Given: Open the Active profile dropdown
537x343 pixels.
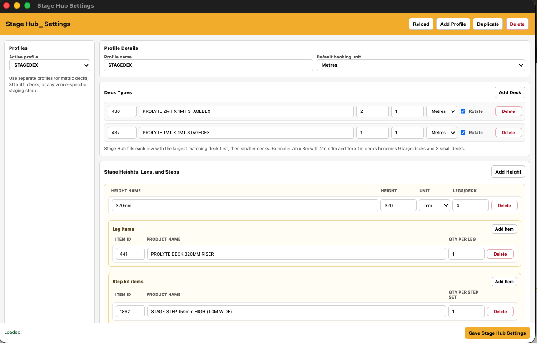Looking at the screenshot, I should click(50, 65).
